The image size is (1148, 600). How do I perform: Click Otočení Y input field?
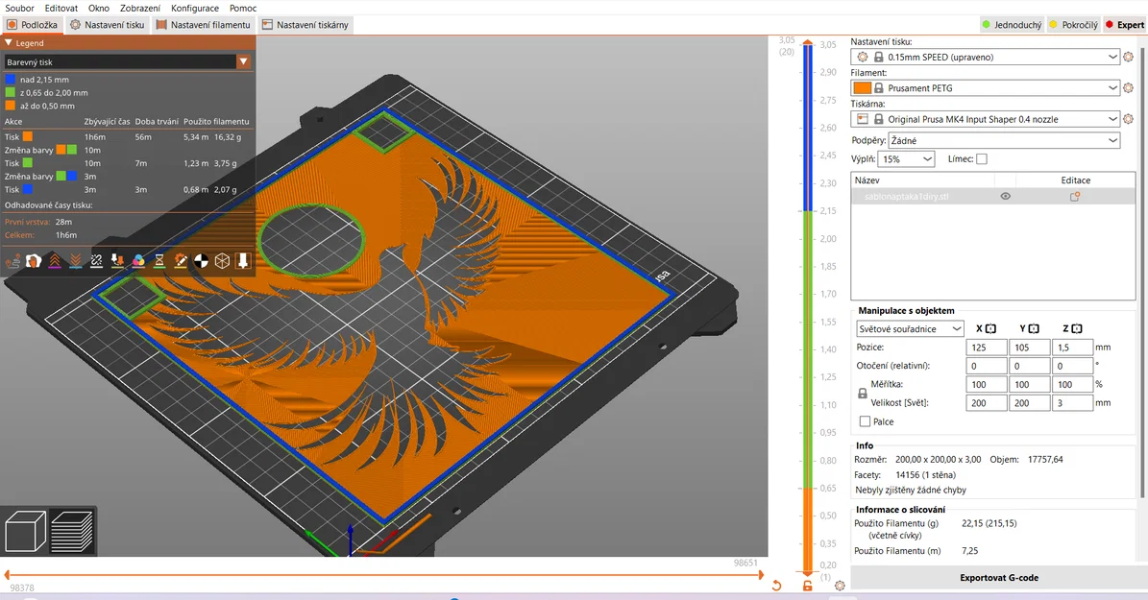pyautogui.click(x=1030, y=366)
